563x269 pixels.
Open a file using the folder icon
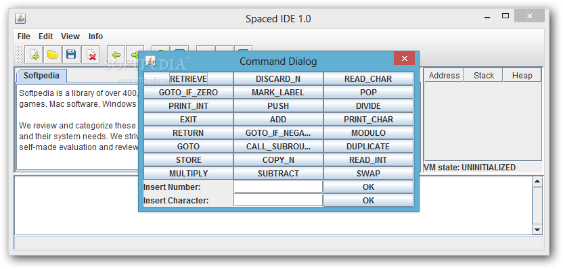click(52, 55)
